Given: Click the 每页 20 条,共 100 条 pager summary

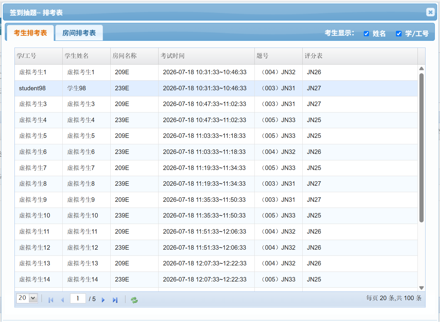Looking at the screenshot, I should point(394,298).
